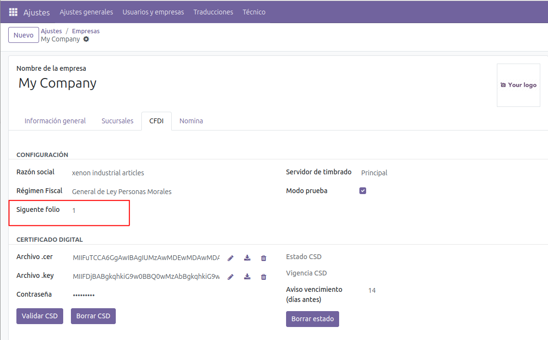Delete the Archivo .cer file with trash icon
Viewport: 548px width, 340px height.
pyautogui.click(x=263, y=258)
